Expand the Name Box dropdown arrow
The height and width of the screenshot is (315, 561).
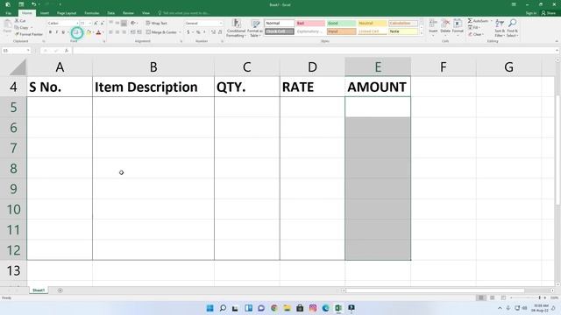(x=28, y=51)
